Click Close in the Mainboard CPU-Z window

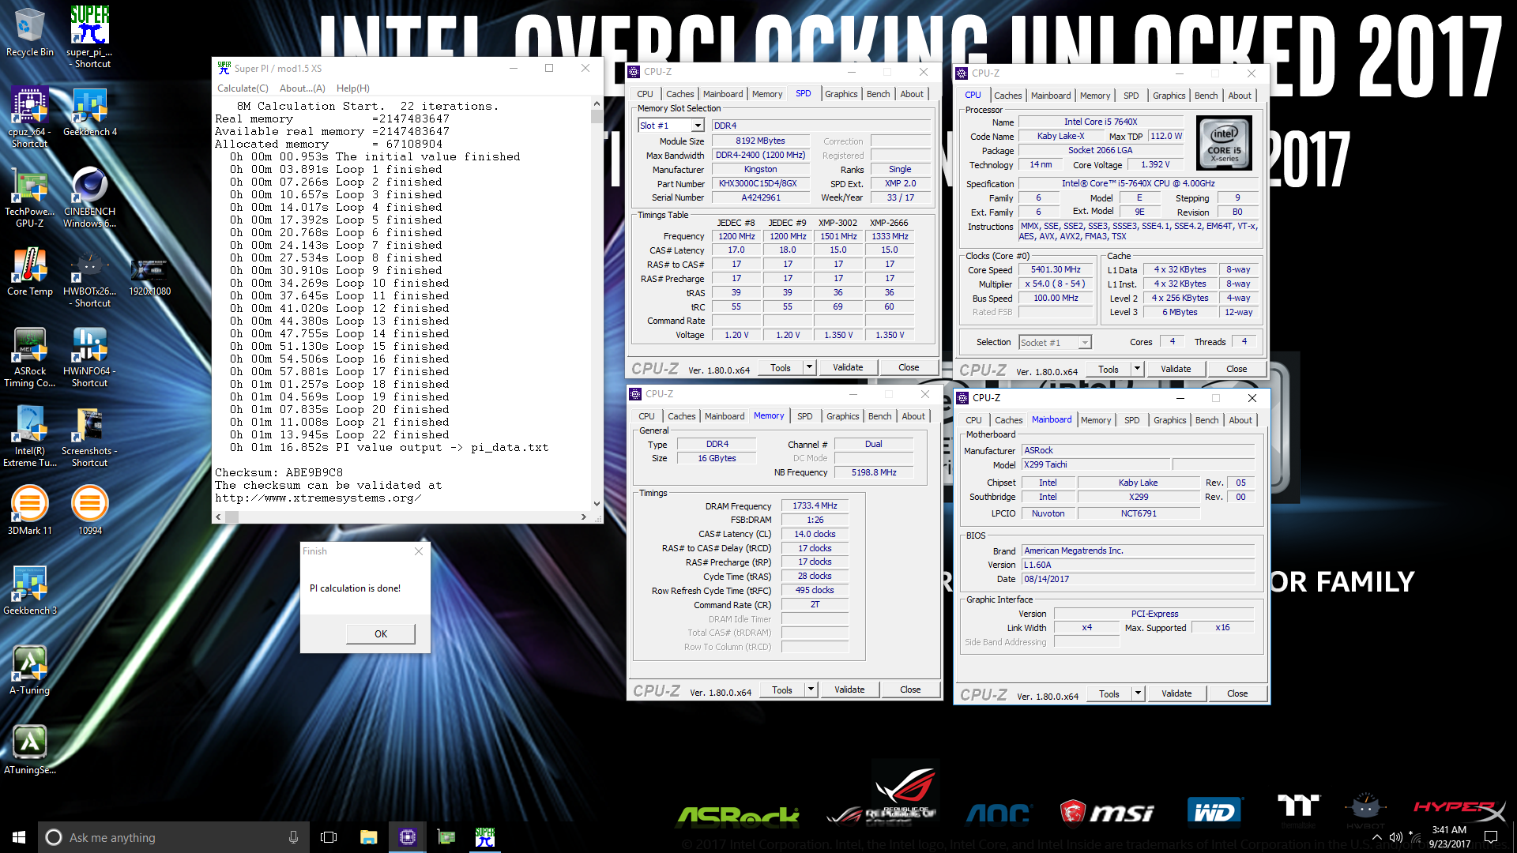tap(1237, 693)
